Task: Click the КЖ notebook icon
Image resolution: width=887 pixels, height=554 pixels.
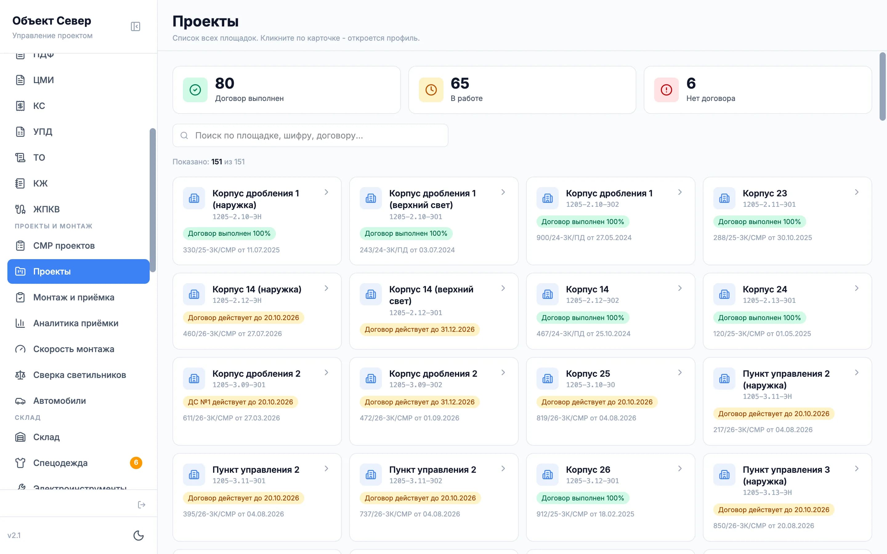Action: tap(20, 183)
